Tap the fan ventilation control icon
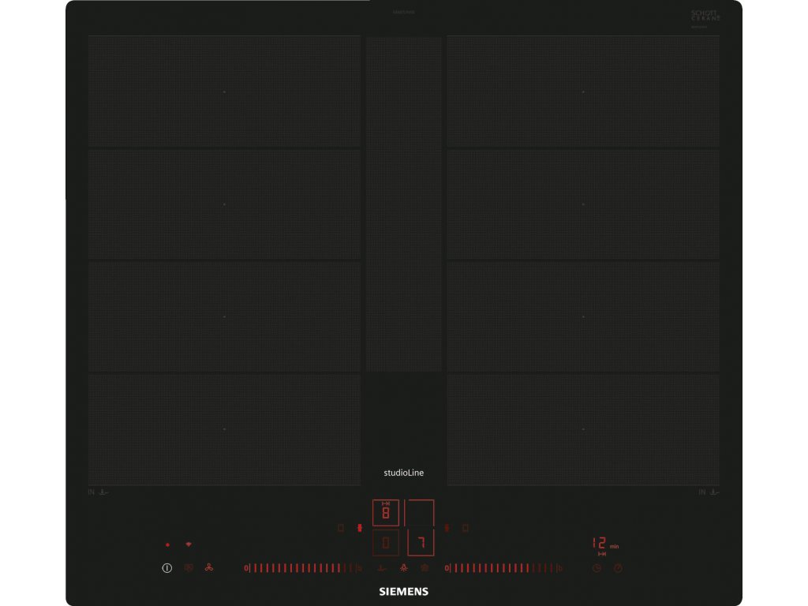This screenshot has height=606, width=808. tap(208, 567)
